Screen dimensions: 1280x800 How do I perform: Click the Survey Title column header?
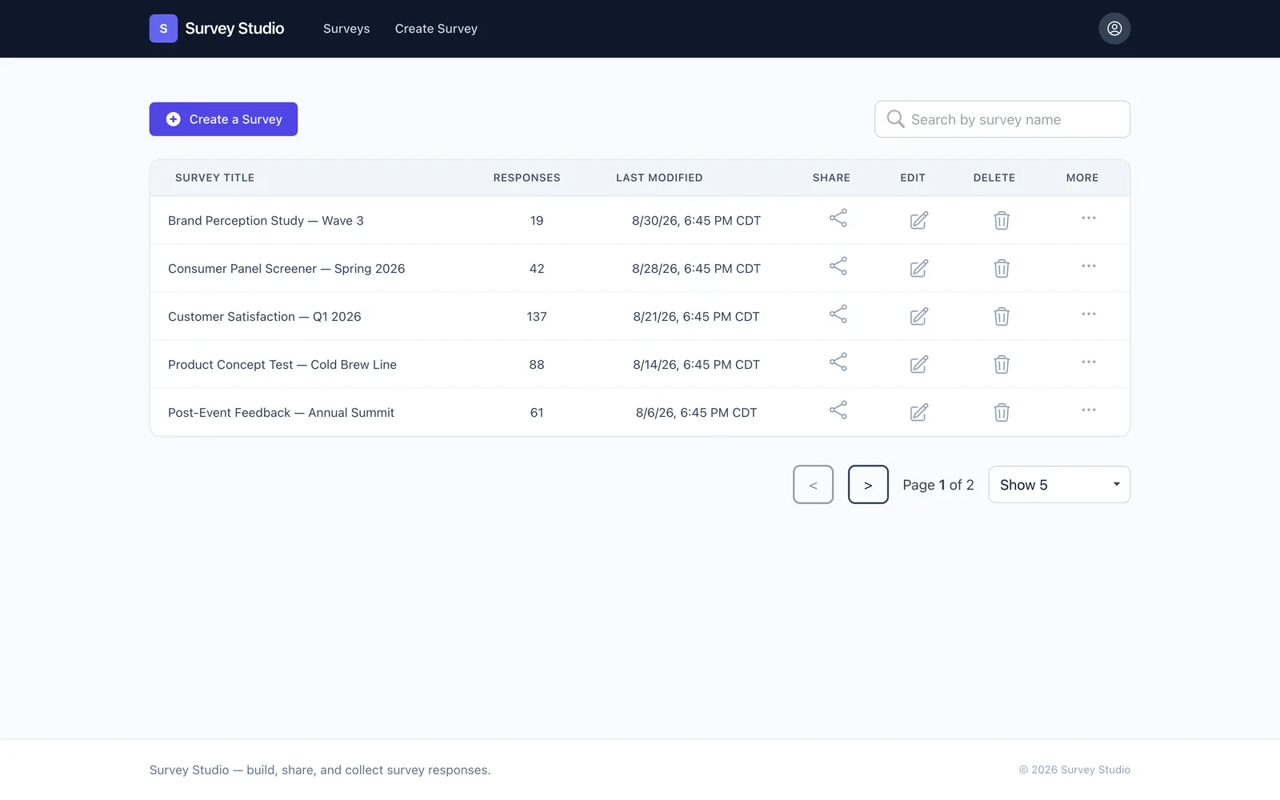pos(214,178)
